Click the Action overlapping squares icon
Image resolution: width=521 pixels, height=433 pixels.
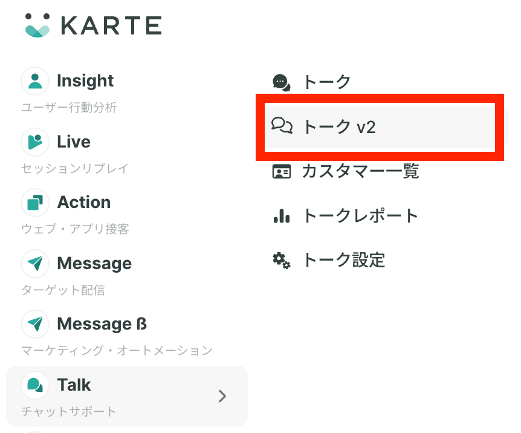35,203
